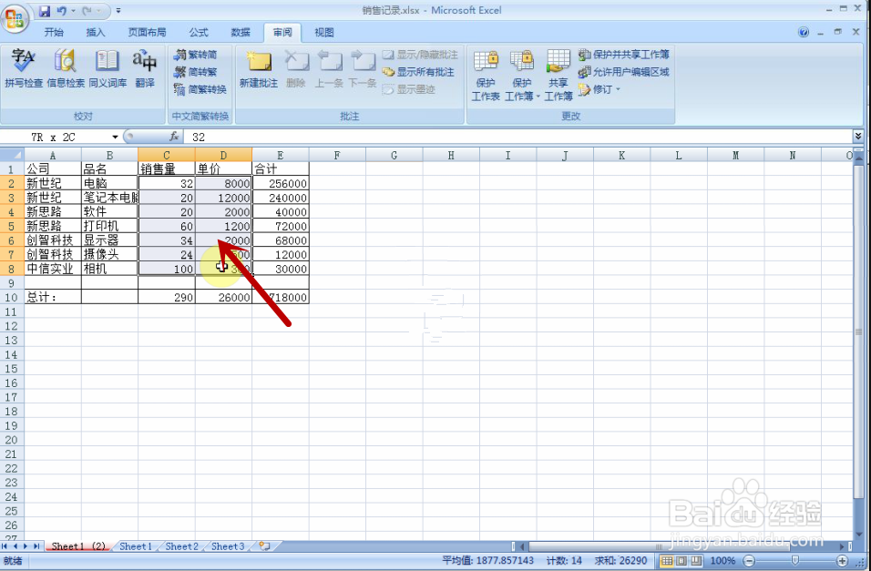The height and width of the screenshot is (571, 871).
Task: Click the zoom in plus button
Action: pos(842,560)
